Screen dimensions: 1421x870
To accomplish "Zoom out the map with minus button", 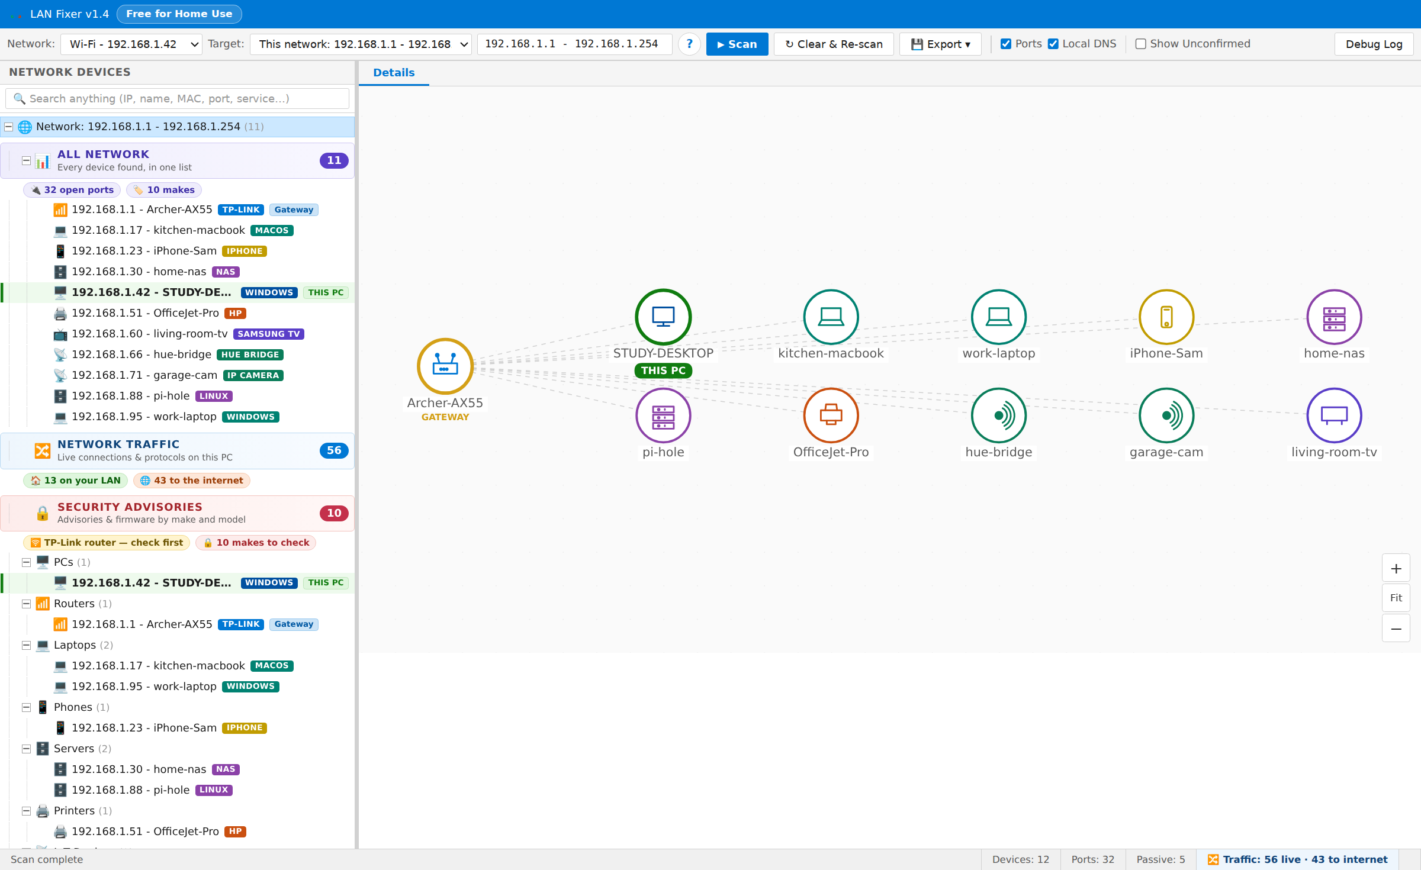I will point(1396,629).
